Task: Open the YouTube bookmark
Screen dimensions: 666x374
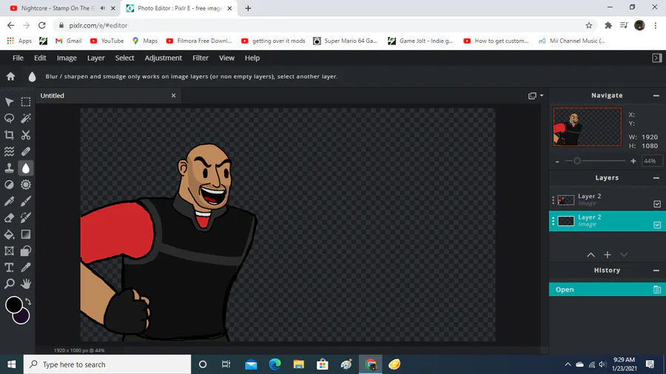Action: [x=107, y=41]
